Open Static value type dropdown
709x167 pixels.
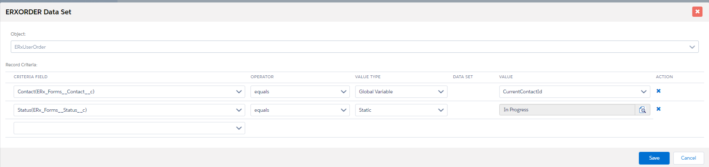[x=401, y=110]
